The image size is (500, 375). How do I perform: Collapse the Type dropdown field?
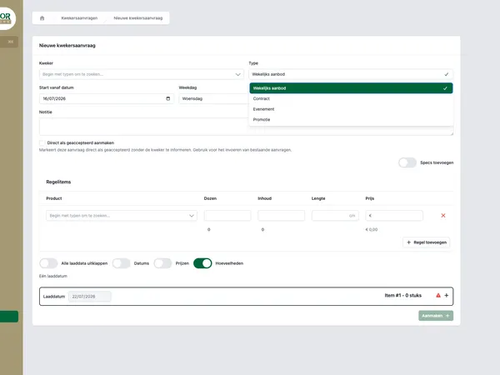point(351,74)
